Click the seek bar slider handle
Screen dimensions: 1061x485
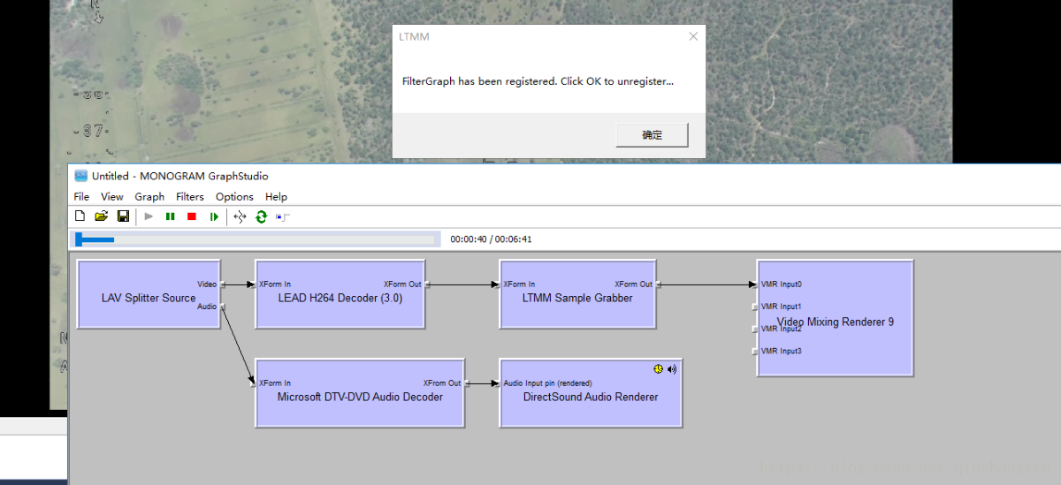coord(79,239)
